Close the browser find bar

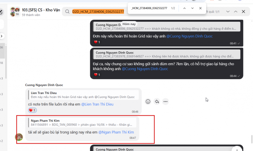(200, 8)
